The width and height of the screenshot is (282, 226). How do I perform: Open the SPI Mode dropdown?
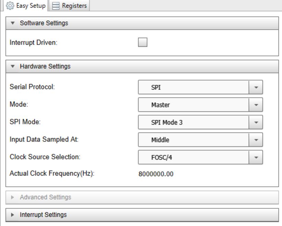[200, 122]
